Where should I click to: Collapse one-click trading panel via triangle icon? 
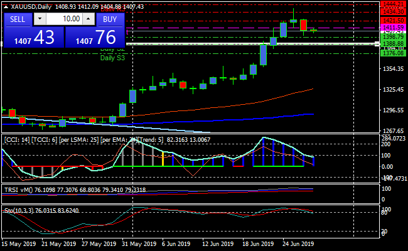click(6, 6)
